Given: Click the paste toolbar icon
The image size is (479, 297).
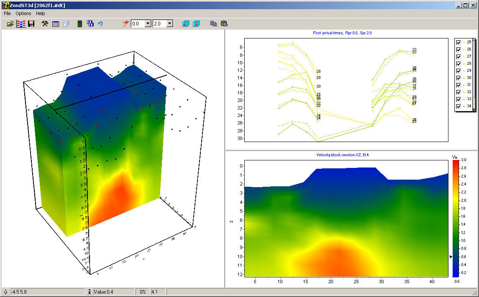Looking at the screenshot, I should [x=224, y=24].
